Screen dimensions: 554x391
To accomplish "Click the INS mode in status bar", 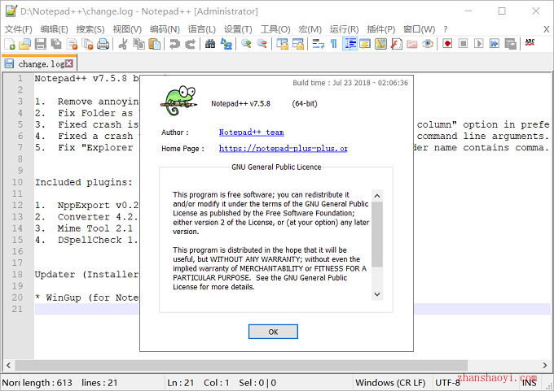I will 529,383.
